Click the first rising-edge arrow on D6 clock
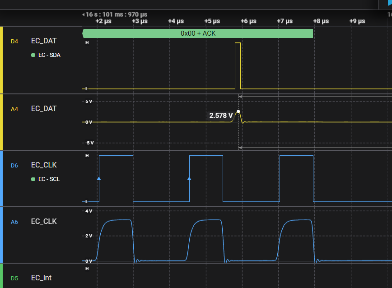This screenshot has width=392, height=288. point(99,179)
